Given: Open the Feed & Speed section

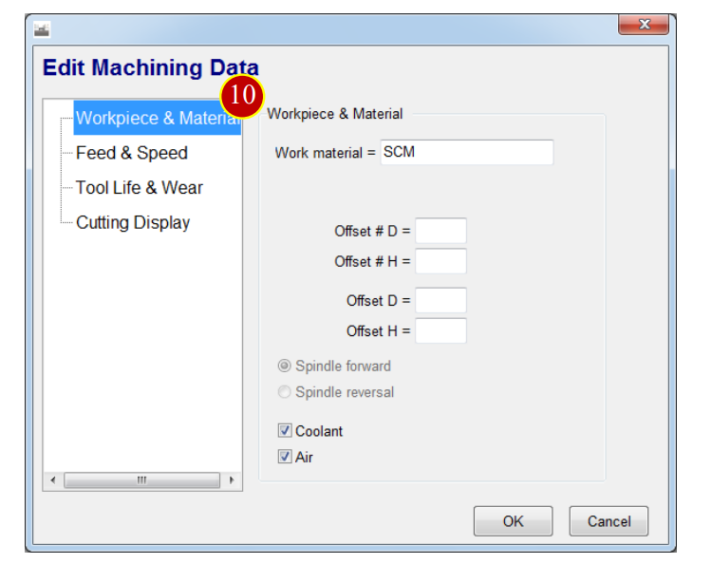Looking at the screenshot, I should click(x=132, y=153).
